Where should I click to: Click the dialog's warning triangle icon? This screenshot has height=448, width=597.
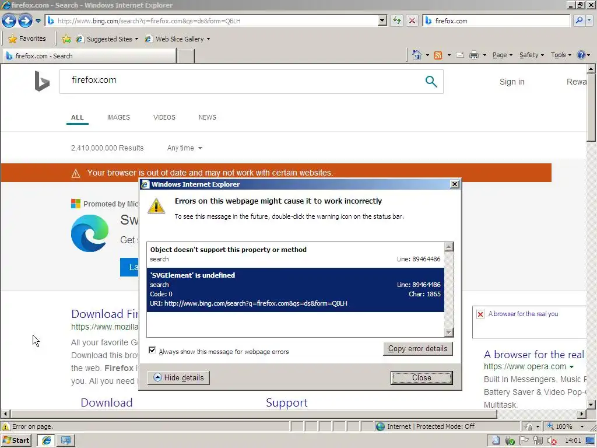click(156, 206)
